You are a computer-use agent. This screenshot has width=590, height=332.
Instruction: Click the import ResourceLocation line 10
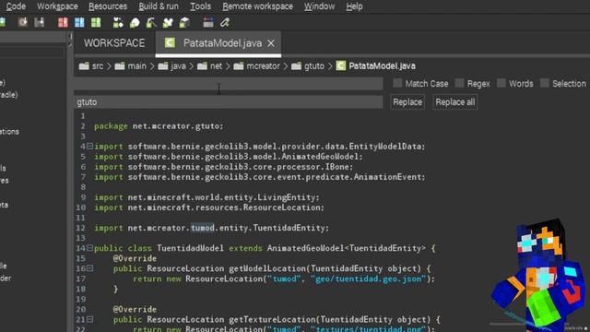(209, 207)
